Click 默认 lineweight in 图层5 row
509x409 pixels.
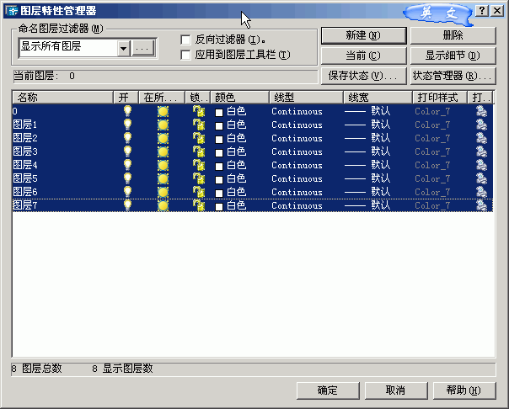[x=380, y=178]
